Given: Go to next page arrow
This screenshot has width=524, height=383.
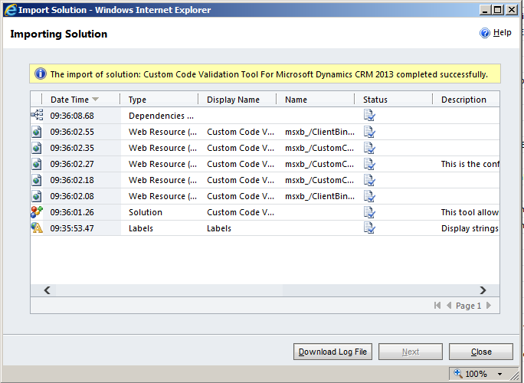Looking at the screenshot, I should click(489, 305).
